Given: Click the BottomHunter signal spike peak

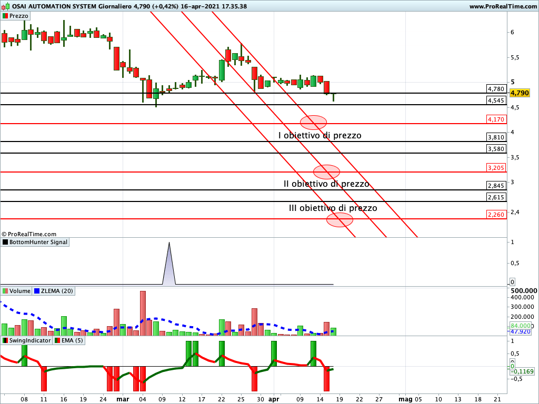Looking at the screenshot, I should (x=169, y=243).
